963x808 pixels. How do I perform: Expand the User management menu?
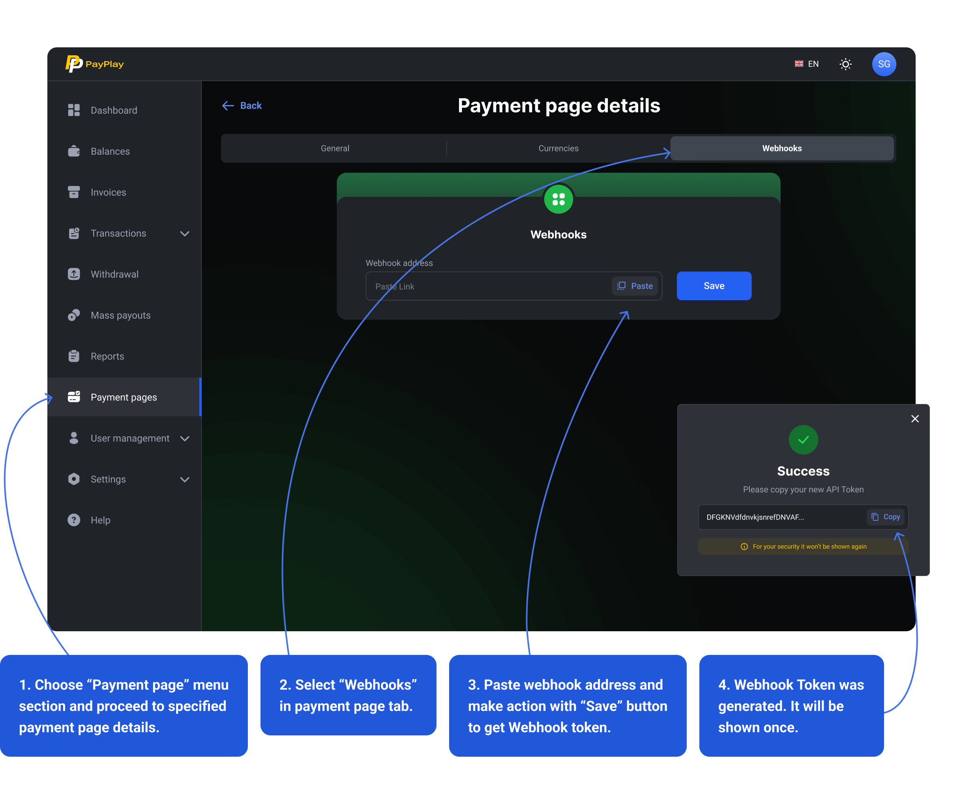pos(185,438)
